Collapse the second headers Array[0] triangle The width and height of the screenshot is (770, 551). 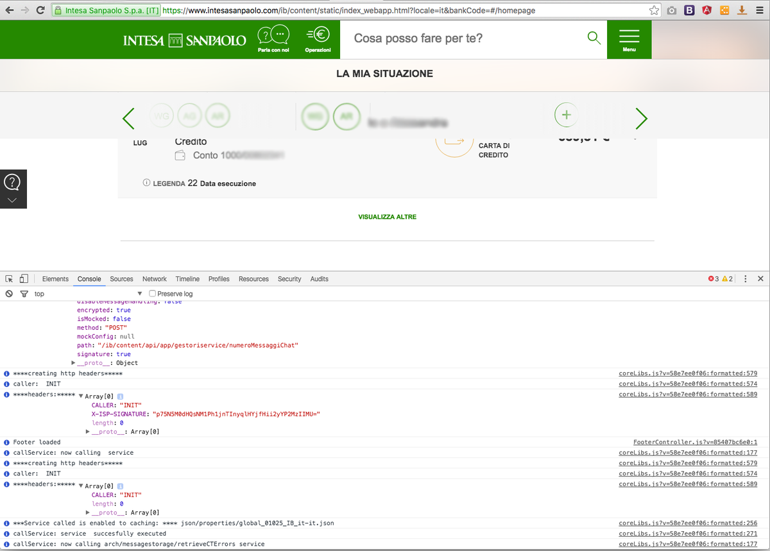pyautogui.click(x=81, y=486)
